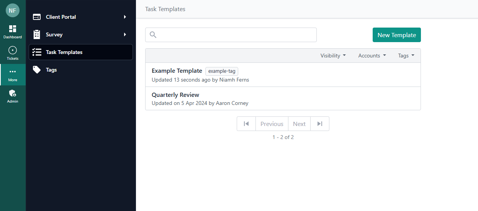Click the Survey clipboard icon
Viewport: 478px width, 211px height.
click(37, 34)
